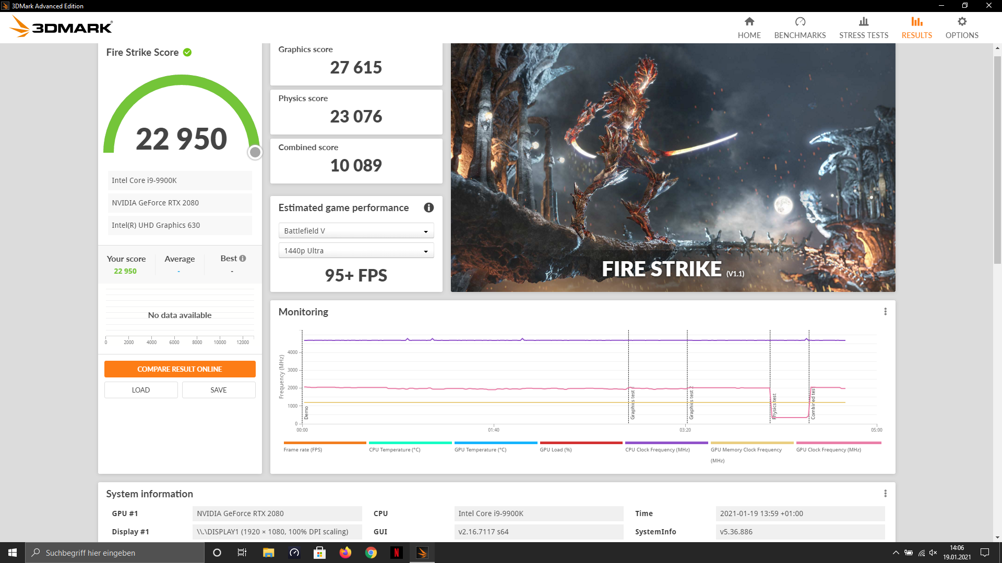Toggle CPU Clock Frequency legend series

click(x=666, y=447)
